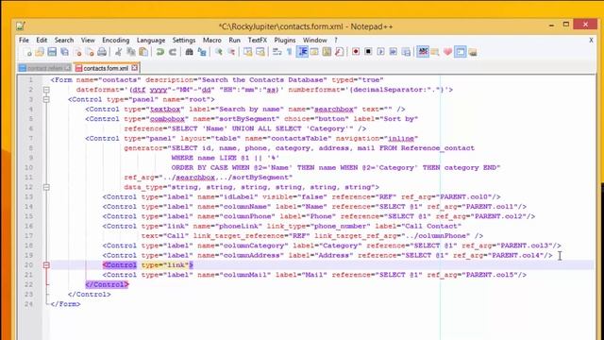604x340 pixels.
Task: Open the Encoding menu
Action: point(115,40)
